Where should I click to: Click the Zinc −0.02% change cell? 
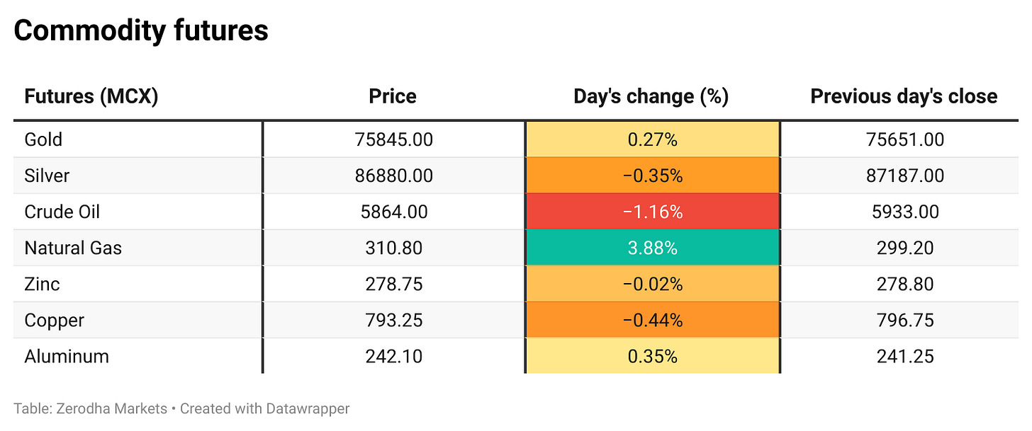pos(652,285)
